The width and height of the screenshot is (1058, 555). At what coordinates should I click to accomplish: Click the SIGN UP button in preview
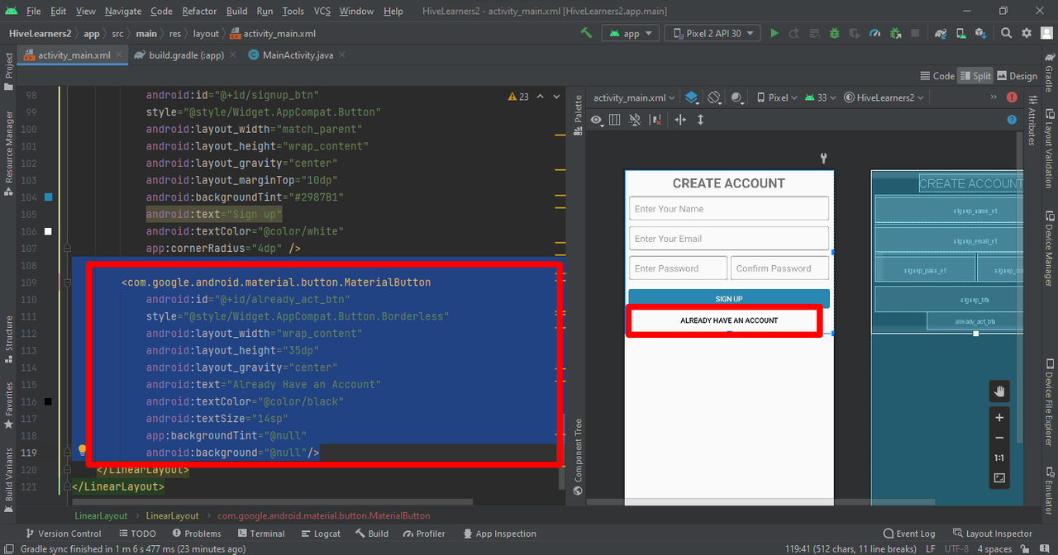728,298
